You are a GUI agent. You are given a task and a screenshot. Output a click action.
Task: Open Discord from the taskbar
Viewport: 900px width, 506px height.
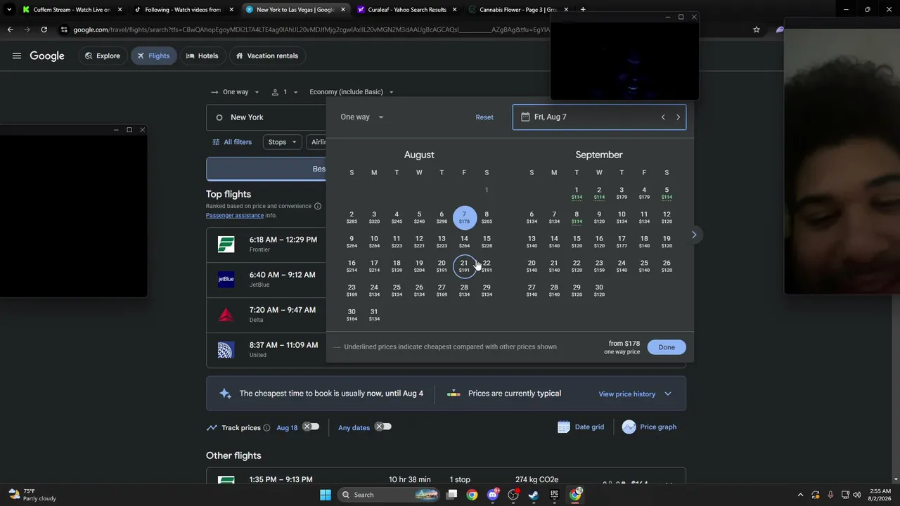click(x=493, y=495)
